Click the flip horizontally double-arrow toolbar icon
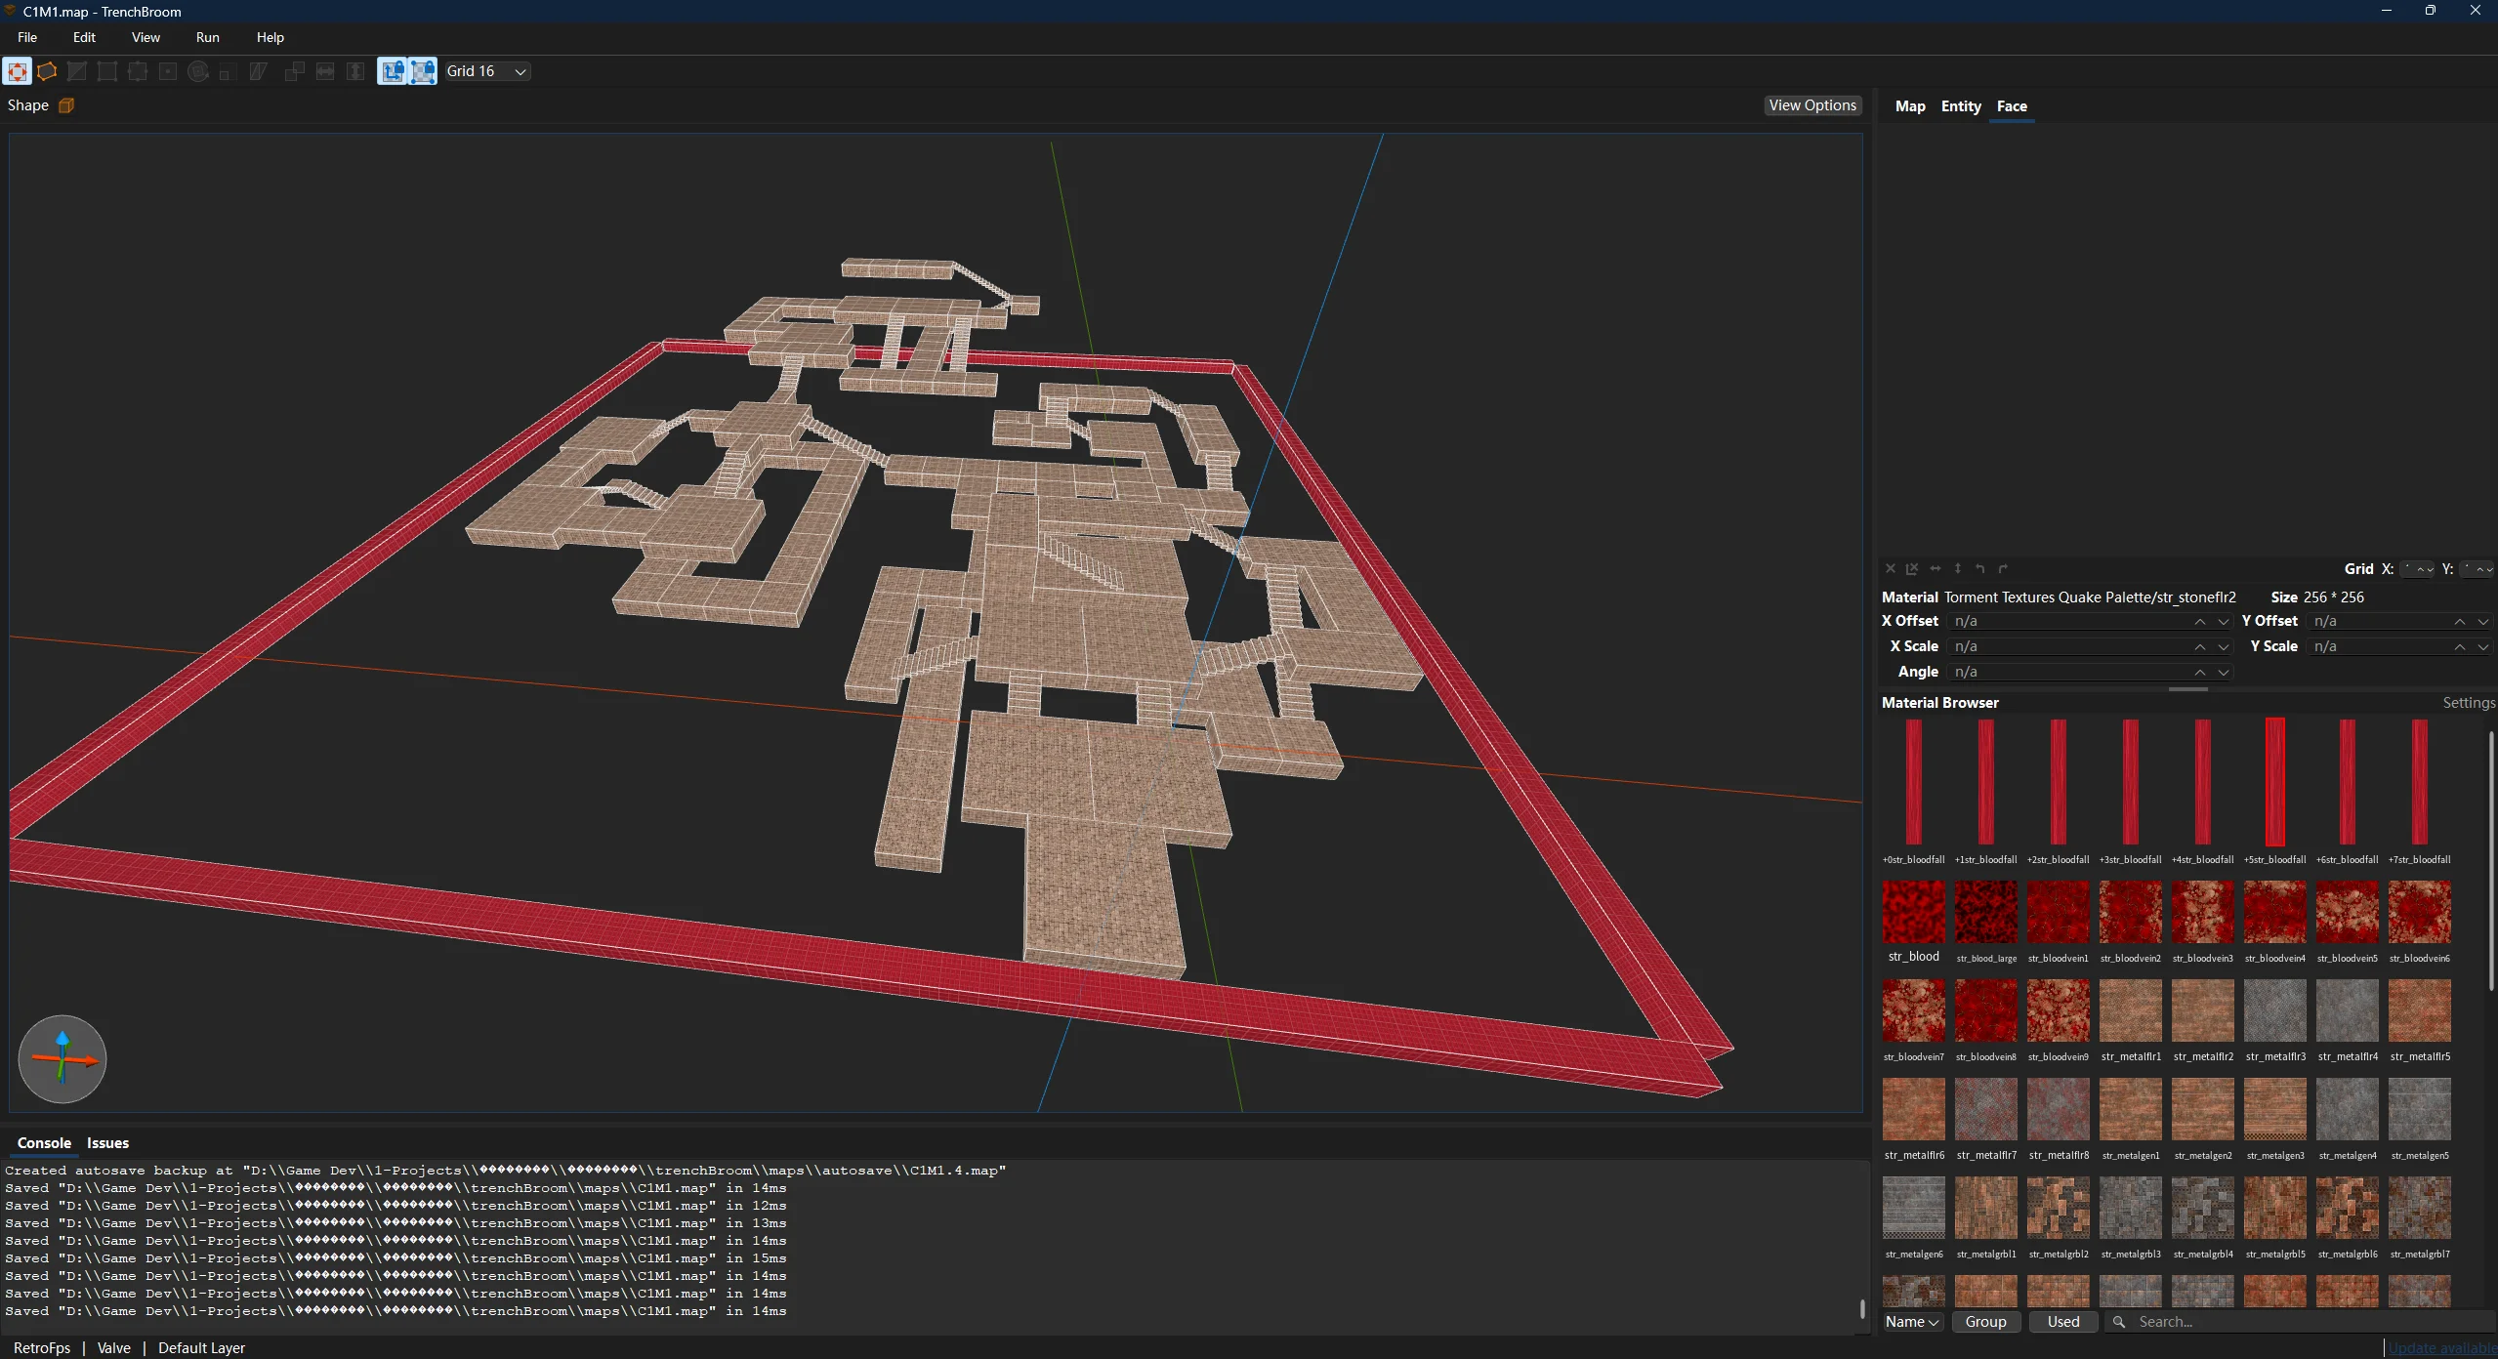The image size is (2498, 1359). [325, 71]
